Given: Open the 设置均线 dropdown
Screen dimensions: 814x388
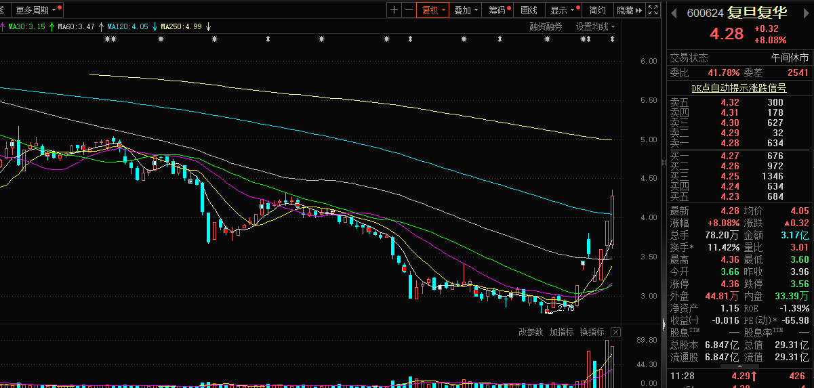Looking at the screenshot, I should pos(596,26).
